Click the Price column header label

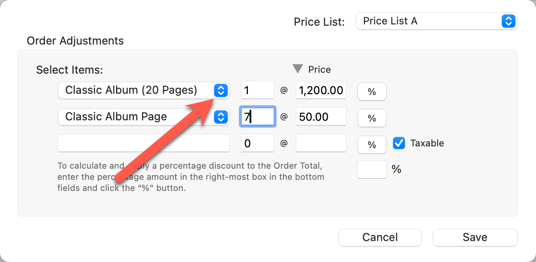click(x=319, y=69)
